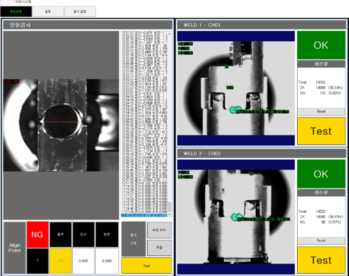The width and height of the screenshot is (349, 276).
Task: Click the direction inspection yellow Test button
Action: click(x=146, y=266)
